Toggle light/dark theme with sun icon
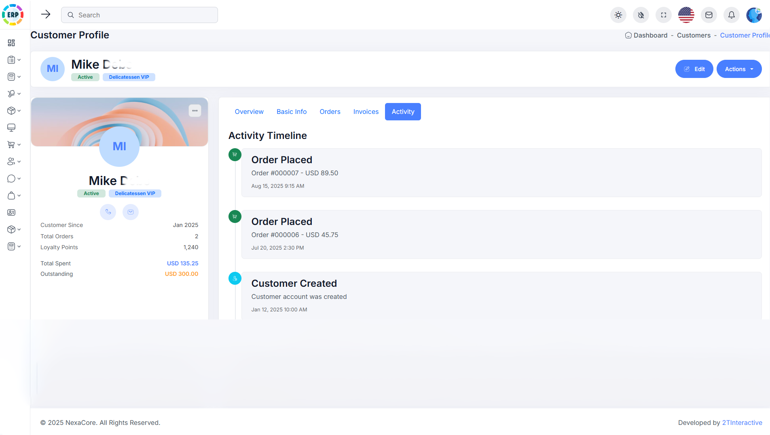 (x=618, y=15)
